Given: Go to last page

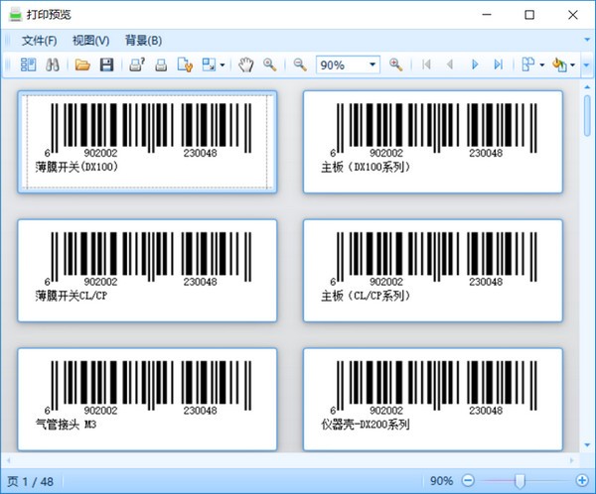Looking at the screenshot, I should (x=499, y=64).
